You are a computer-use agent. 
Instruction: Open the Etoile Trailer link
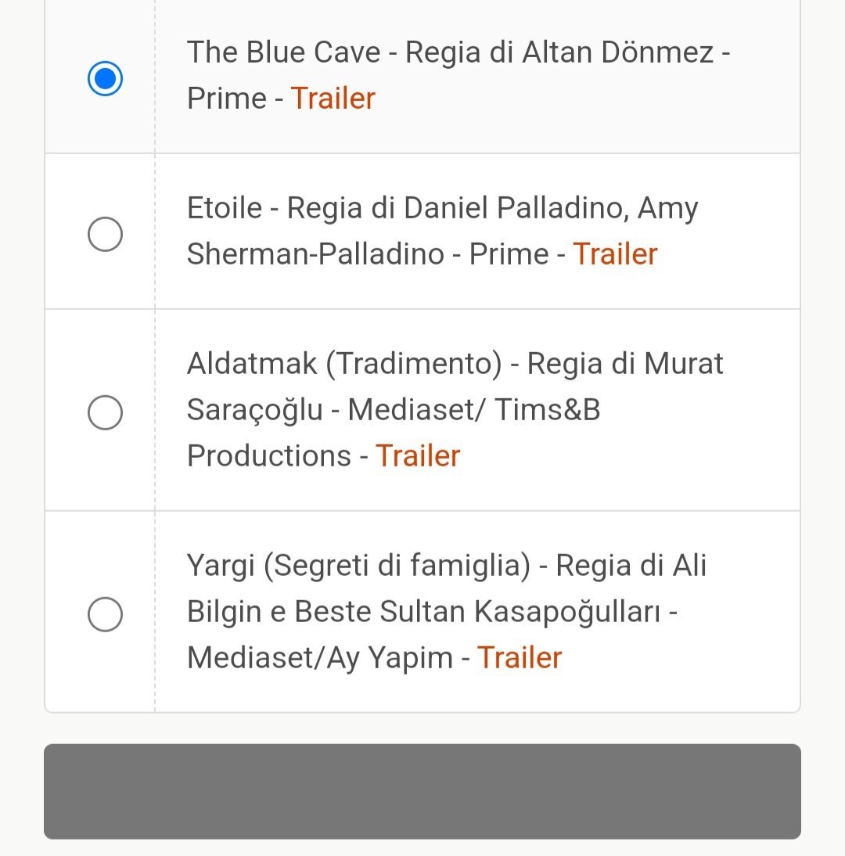[615, 254]
